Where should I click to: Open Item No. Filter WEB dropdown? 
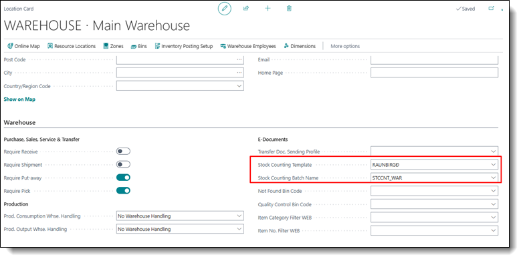494,230
